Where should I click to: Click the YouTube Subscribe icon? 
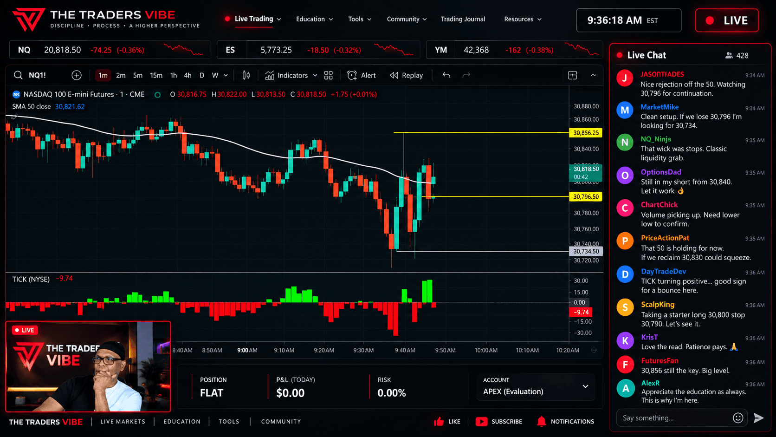point(482,422)
